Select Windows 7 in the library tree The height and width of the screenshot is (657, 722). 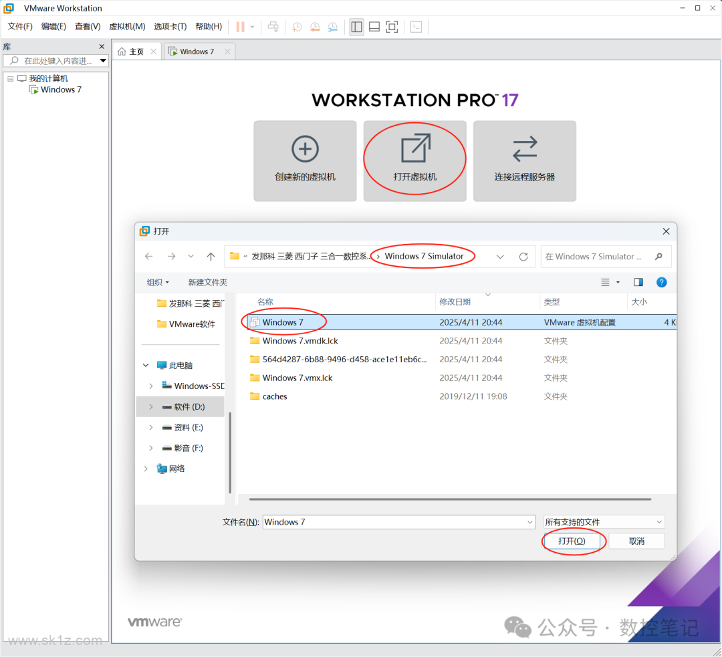click(x=61, y=90)
